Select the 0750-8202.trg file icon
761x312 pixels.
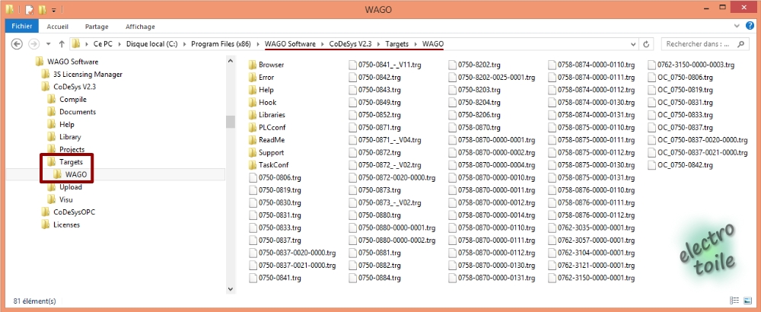point(452,65)
